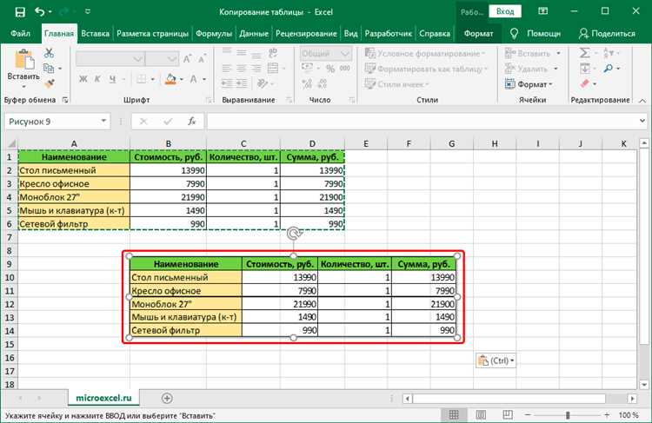This screenshot has width=652, height=423.
Task: Switch to the picture Формат tab
Action: [478, 33]
